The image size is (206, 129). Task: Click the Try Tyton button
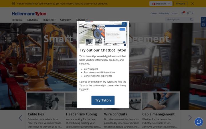pyautogui.click(x=103, y=100)
